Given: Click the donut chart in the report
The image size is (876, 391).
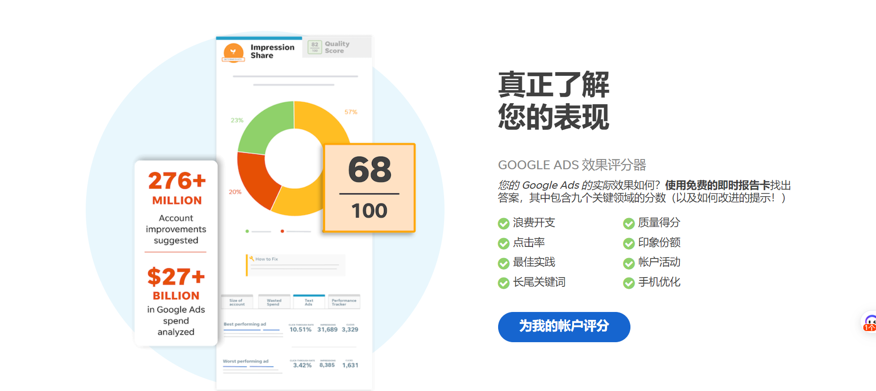Looking at the screenshot, I should 294,159.
